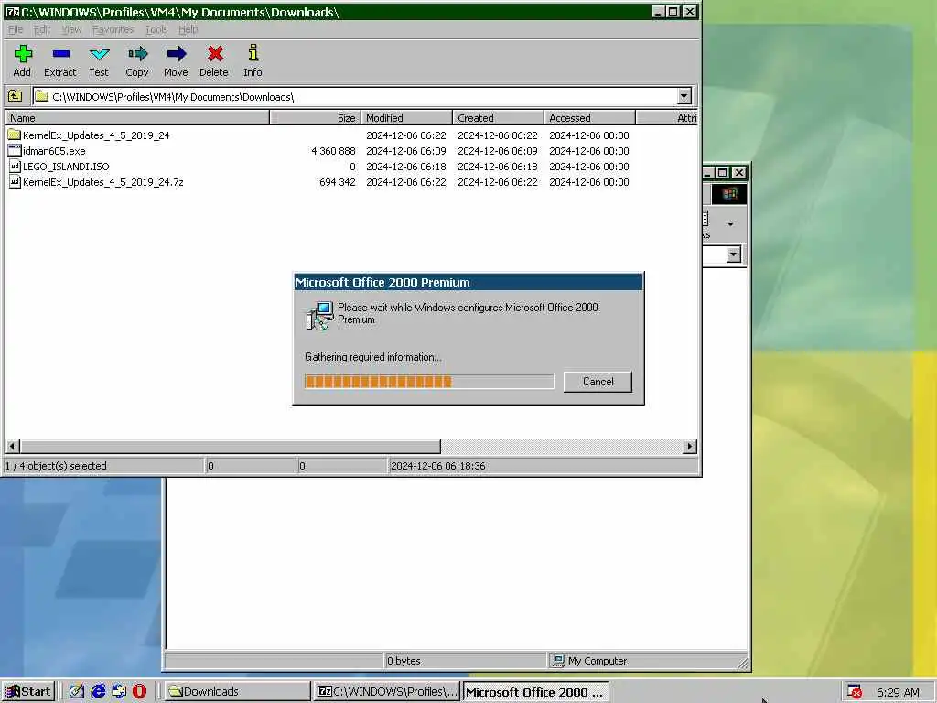Click the scroll left arrow in 7-Zip
The image size is (937, 703).
pos(13,446)
